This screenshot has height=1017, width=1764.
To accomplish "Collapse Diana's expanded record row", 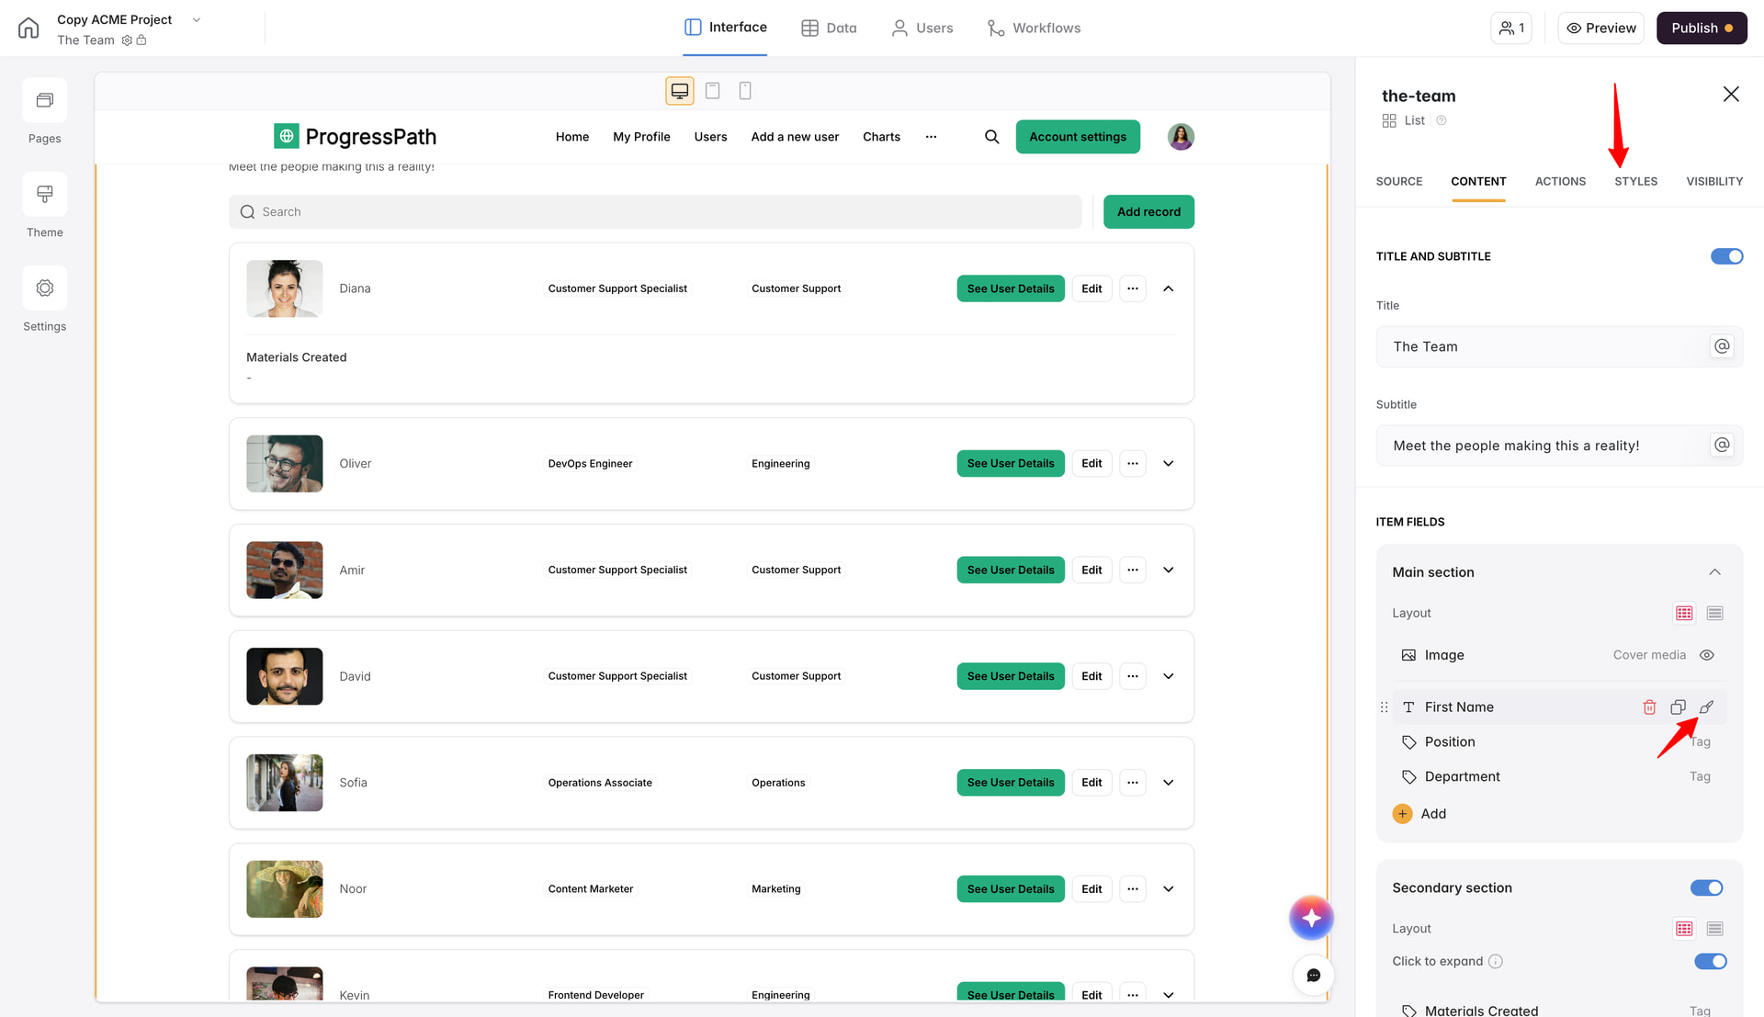I will pyautogui.click(x=1168, y=288).
